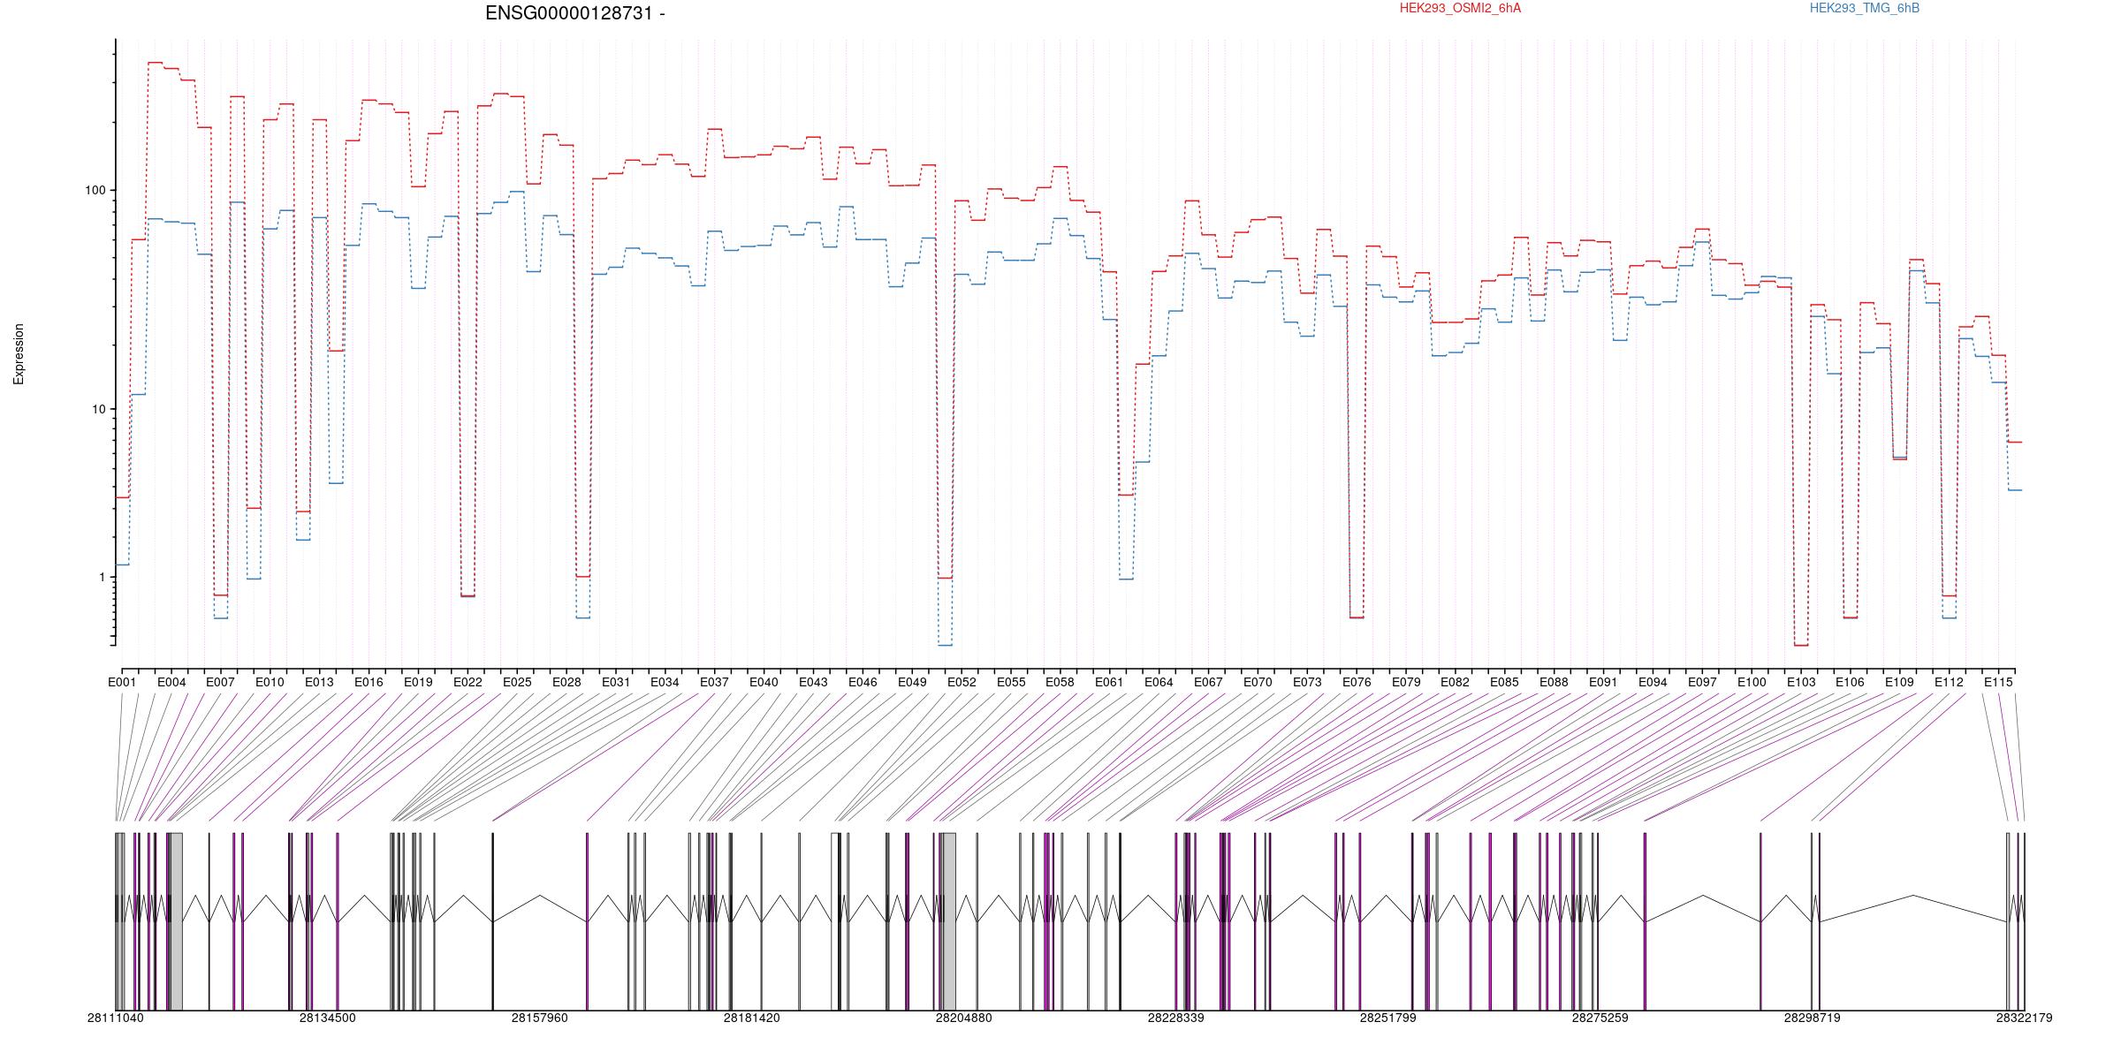Click exon label E028
Viewport: 2121px width, 1060px height.
[x=566, y=682]
